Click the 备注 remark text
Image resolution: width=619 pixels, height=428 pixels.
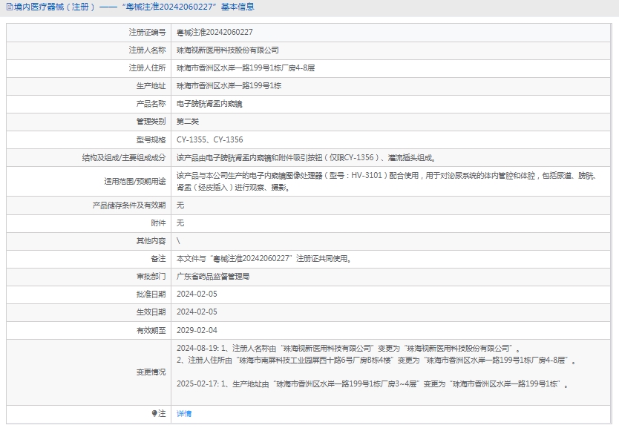click(263, 259)
